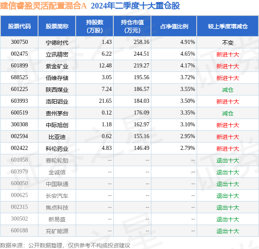Select stock name 佰维存储
The height and width of the screenshot is (249, 259).
57,78
